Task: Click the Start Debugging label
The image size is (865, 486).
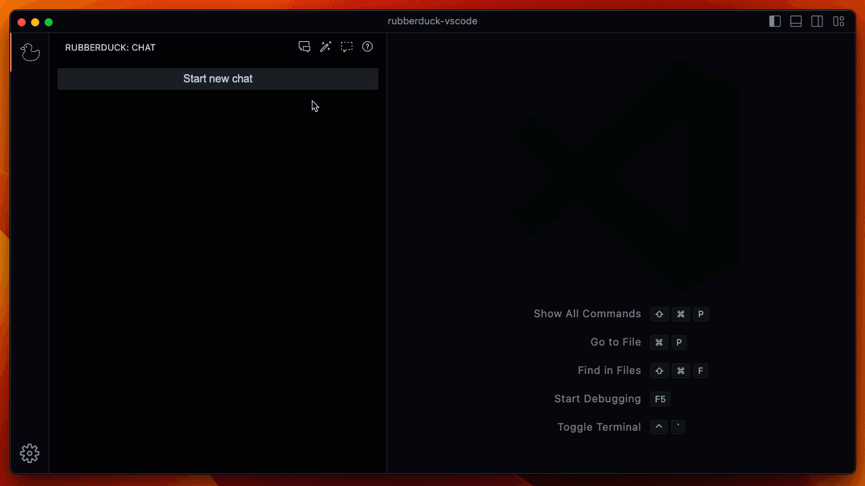Action: click(x=597, y=399)
